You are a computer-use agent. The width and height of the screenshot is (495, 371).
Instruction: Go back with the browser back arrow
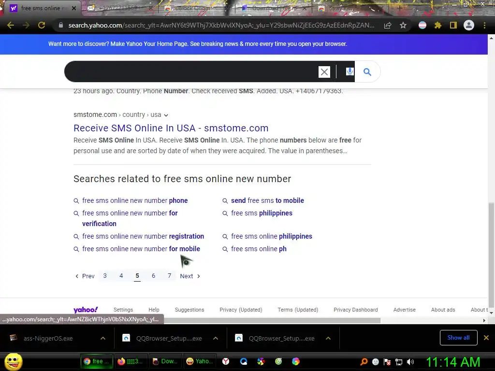click(x=11, y=25)
